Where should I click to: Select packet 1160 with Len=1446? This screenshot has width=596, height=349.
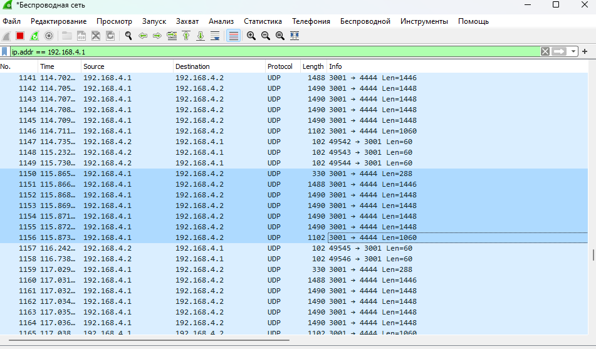[294, 280]
